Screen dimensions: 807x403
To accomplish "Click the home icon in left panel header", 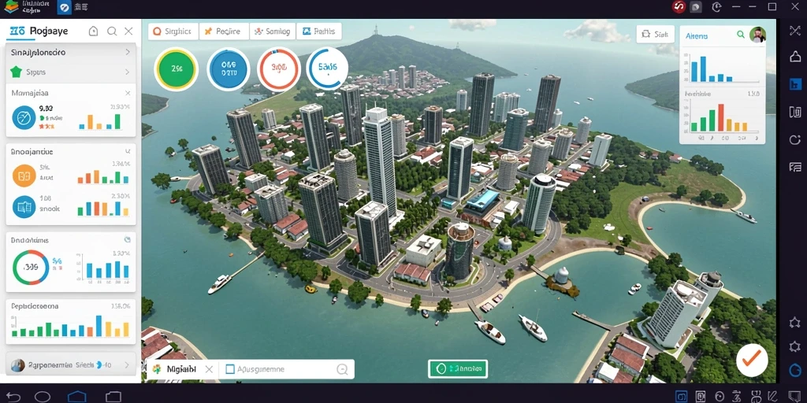I will click(x=93, y=31).
